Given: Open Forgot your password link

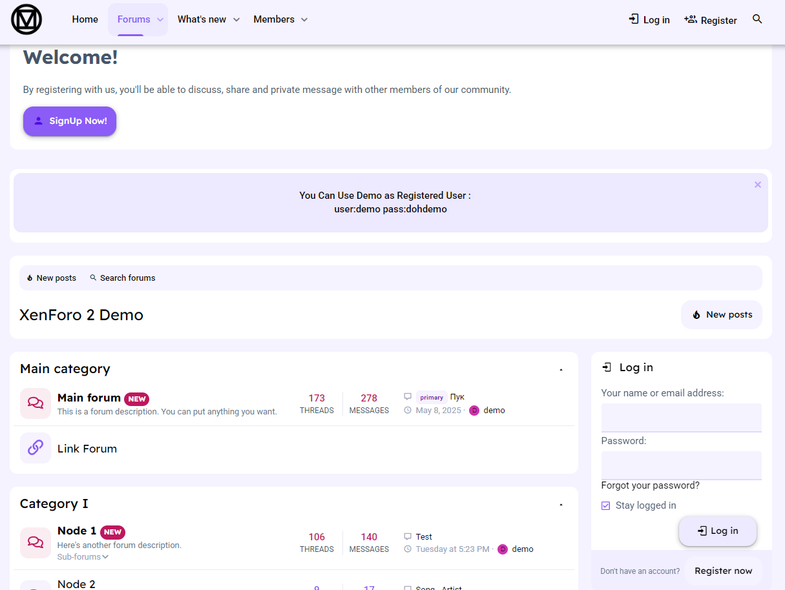Looking at the screenshot, I should (650, 485).
